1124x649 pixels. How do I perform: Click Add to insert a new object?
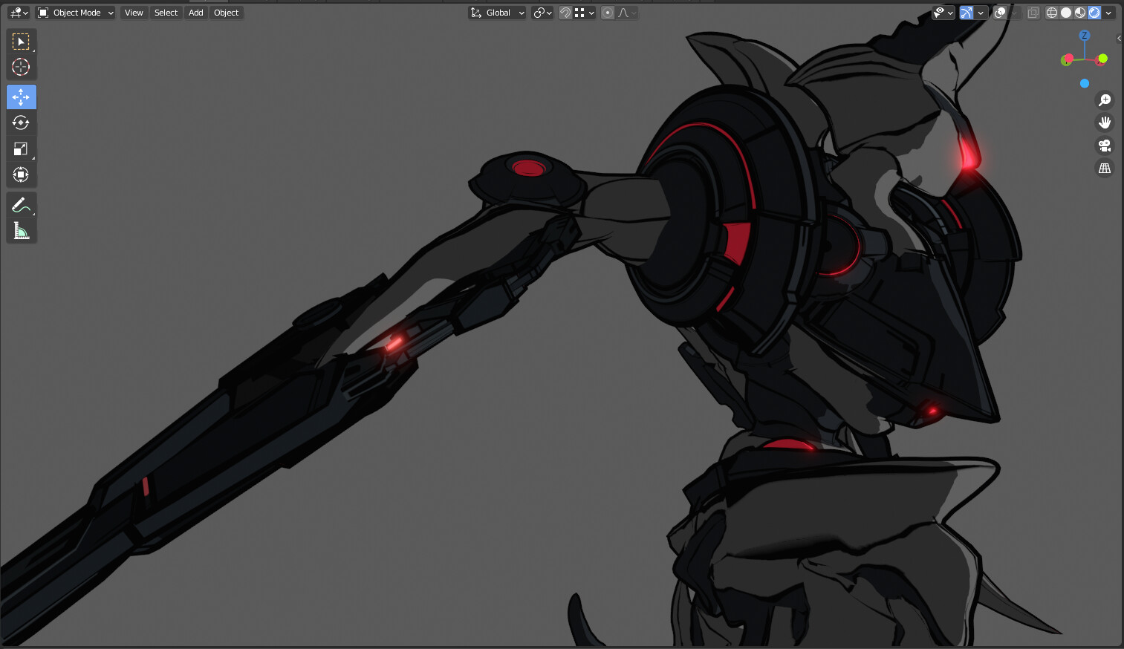[195, 13]
